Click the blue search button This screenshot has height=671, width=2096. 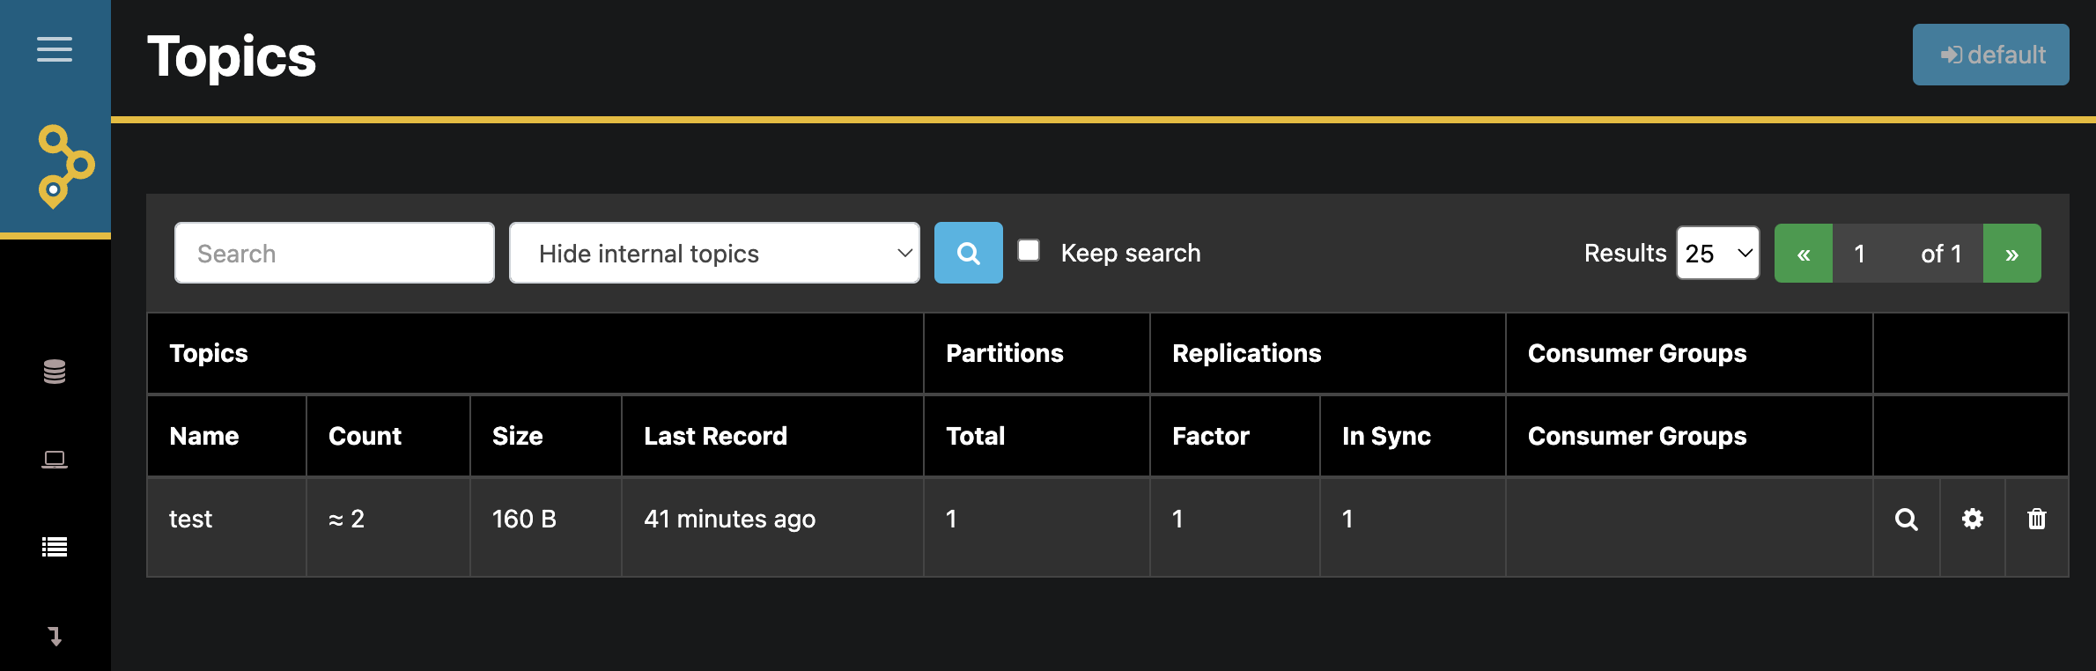pos(968,254)
